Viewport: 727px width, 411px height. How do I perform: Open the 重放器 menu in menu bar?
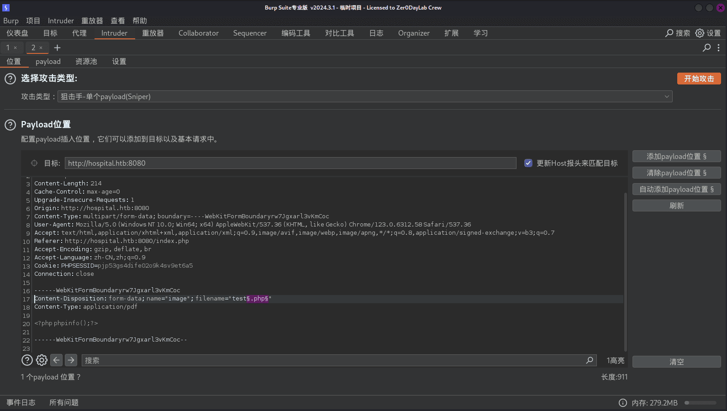coord(92,21)
